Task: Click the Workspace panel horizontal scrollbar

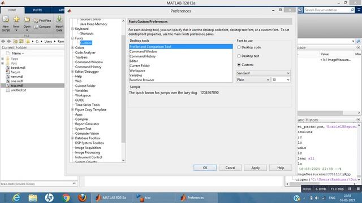Action: [x=321, y=113]
